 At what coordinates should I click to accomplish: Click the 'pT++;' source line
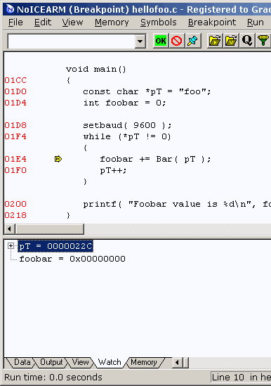[x=113, y=170]
